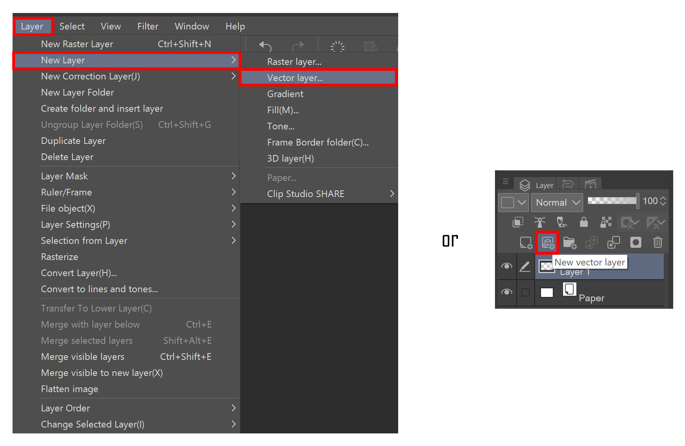This screenshot has height=446, width=685.
Task: Toggle the editing pen mark on Layer 1
Action: click(525, 266)
